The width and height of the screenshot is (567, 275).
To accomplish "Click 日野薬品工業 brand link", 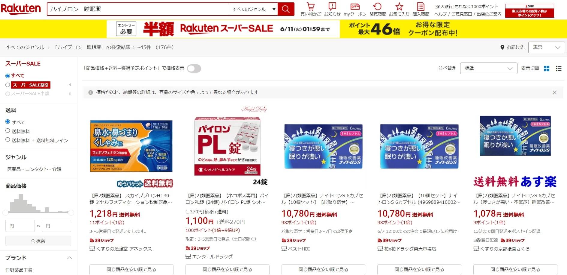I will [x=19, y=270].
